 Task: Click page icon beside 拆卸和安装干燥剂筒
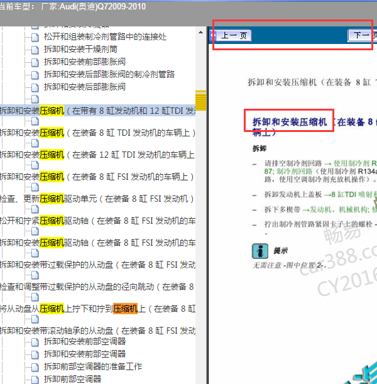click(35, 50)
